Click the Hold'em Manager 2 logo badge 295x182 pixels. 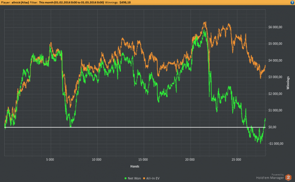pyautogui.click(x=288, y=177)
